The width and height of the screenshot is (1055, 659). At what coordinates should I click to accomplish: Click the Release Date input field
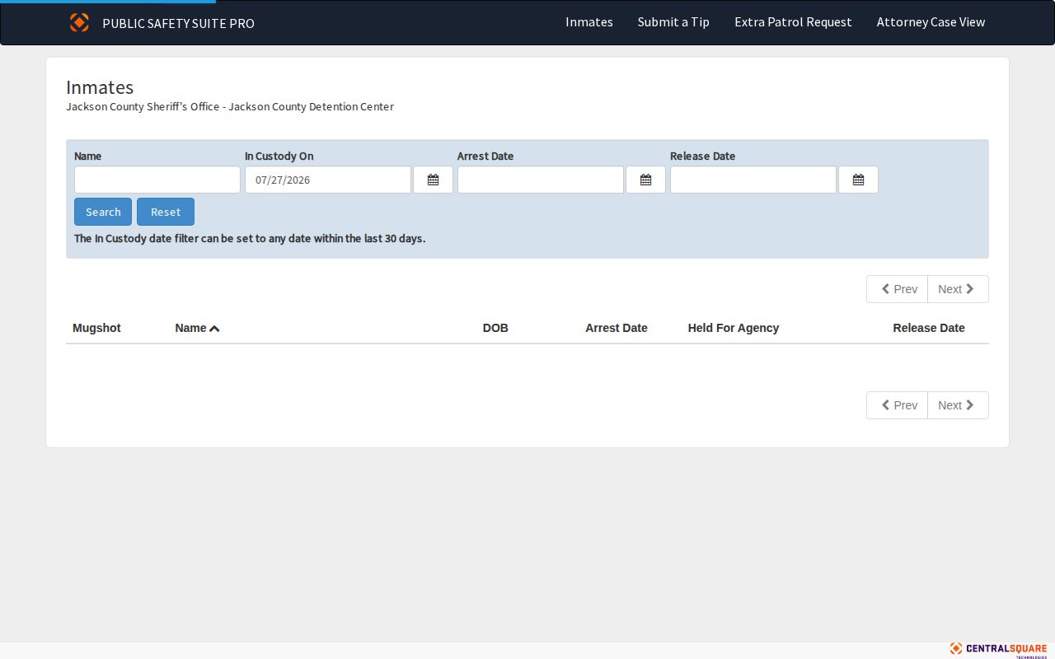coord(753,180)
